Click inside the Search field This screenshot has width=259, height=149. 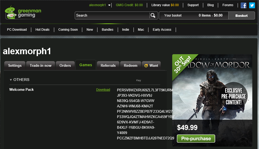(x=112, y=15)
